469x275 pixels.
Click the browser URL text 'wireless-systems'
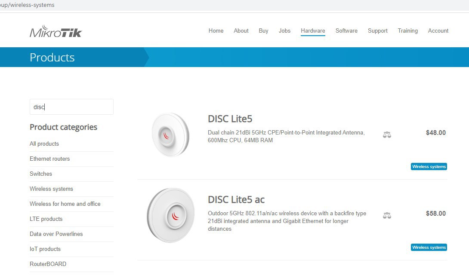click(32, 5)
